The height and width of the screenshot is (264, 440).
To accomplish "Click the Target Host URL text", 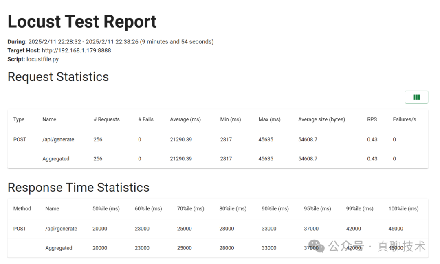I will click(x=77, y=50).
